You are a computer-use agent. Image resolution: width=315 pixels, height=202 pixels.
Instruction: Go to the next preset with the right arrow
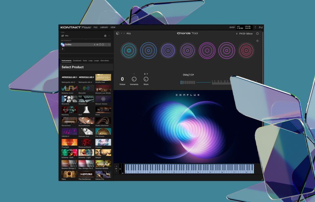pos(123,33)
